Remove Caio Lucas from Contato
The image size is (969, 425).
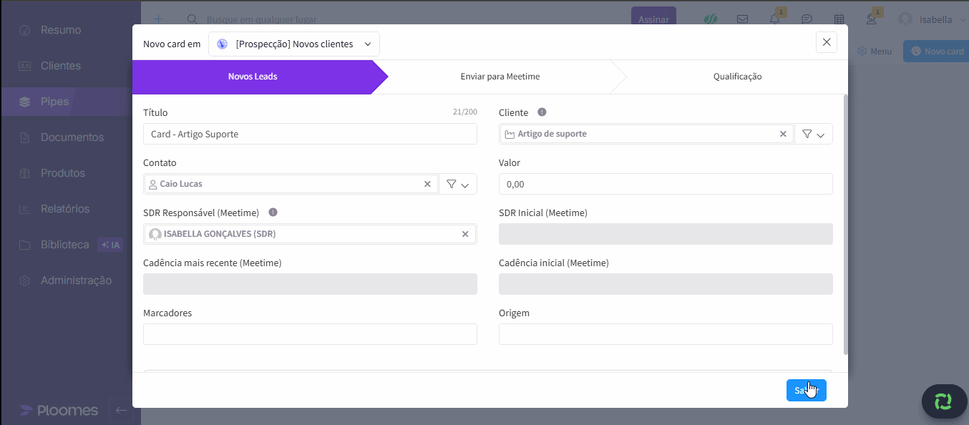click(x=427, y=184)
